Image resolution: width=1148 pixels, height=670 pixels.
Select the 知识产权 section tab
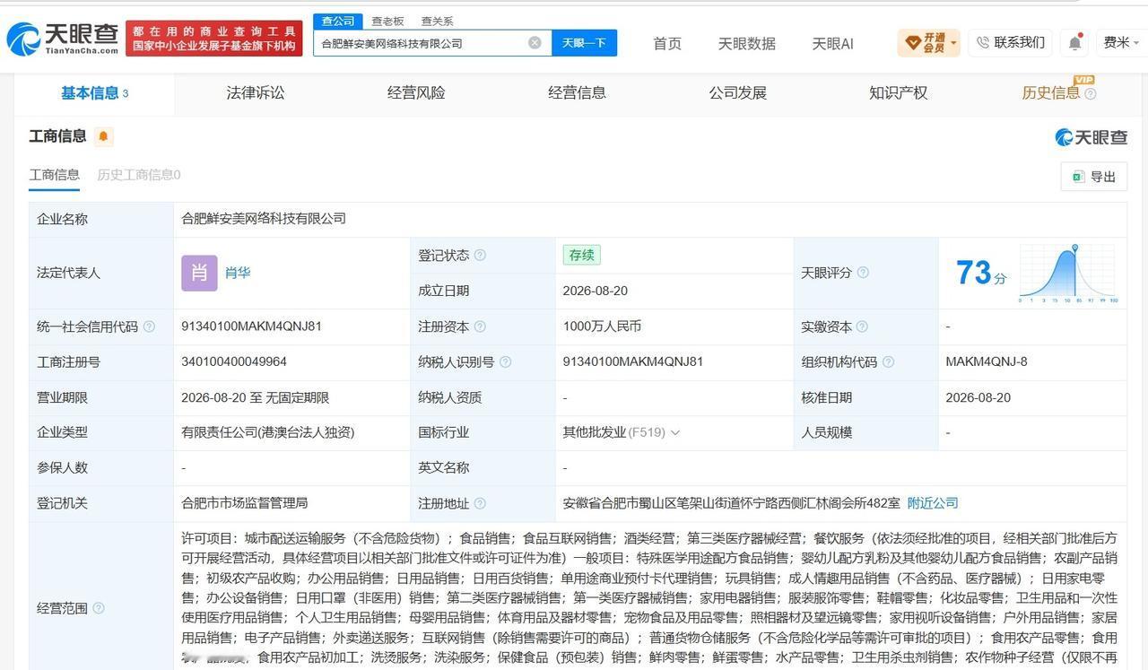[x=898, y=92]
